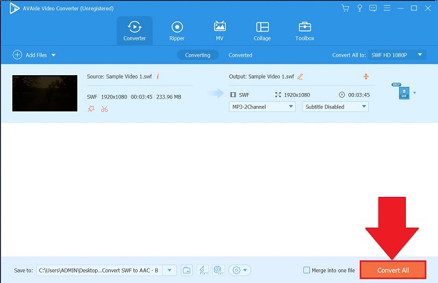Screen dimensions: 438x283
Task: Open the cut scissors tool
Action: tap(105, 109)
